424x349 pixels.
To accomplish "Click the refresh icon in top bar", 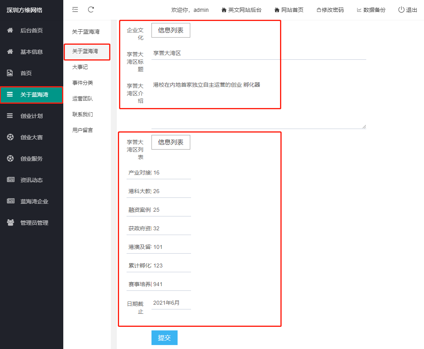I will pos(91,9).
